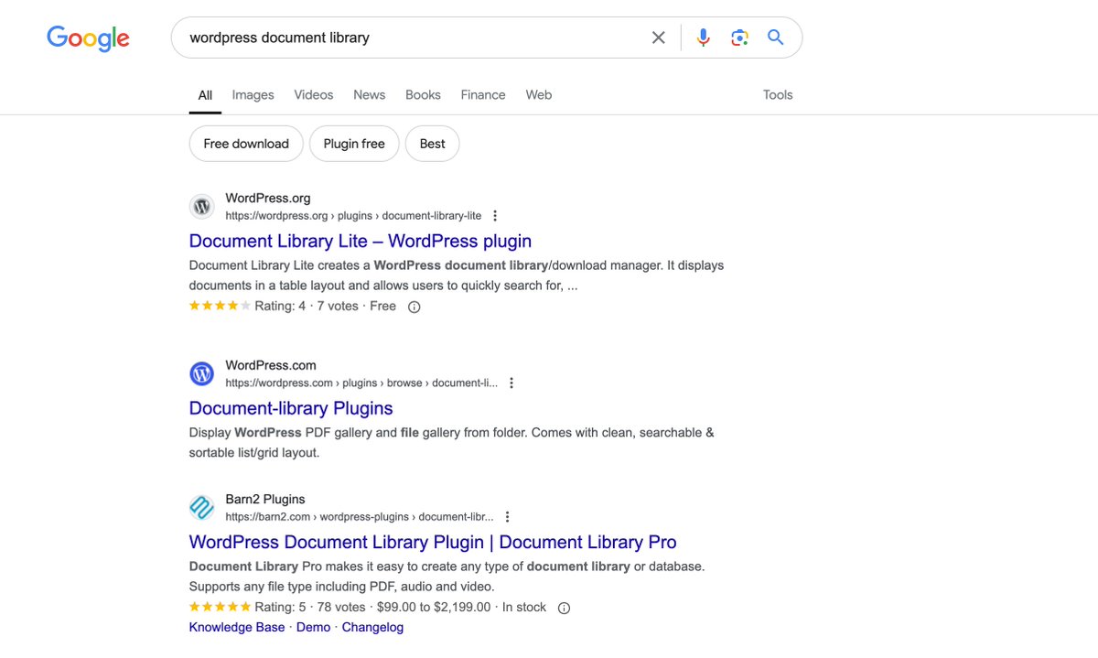Click the WordPress.org site name
Image resolution: width=1098 pixels, height=658 pixels.
[x=268, y=198]
